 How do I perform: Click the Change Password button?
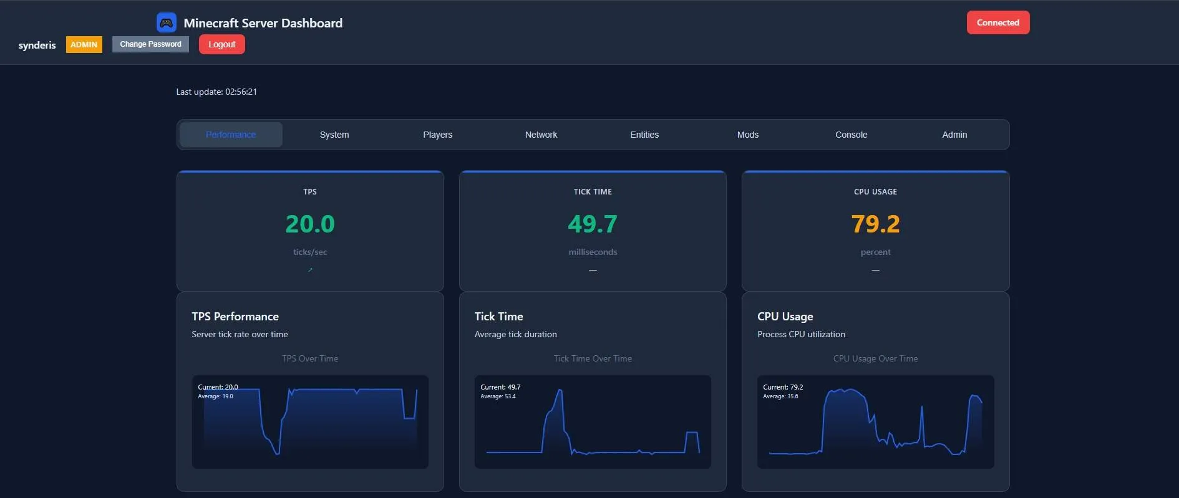pyautogui.click(x=150, y=44)
